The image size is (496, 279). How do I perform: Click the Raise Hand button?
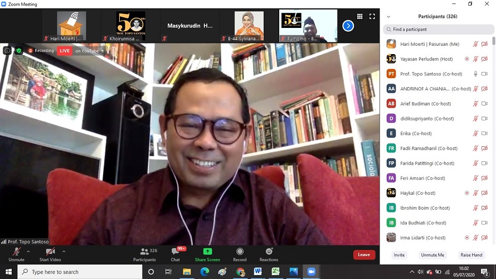point(471,255)
